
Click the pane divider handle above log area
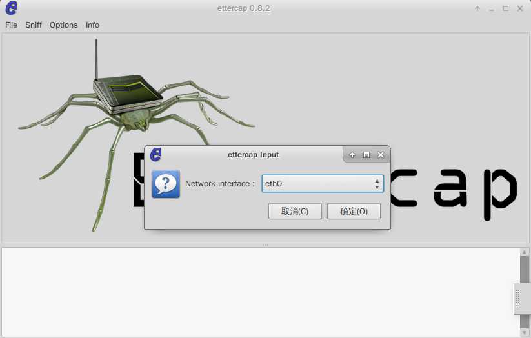266,245
